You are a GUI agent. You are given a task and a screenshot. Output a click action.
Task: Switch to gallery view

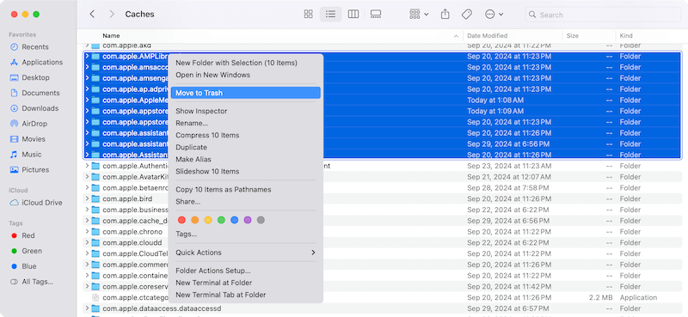[376, 15]
